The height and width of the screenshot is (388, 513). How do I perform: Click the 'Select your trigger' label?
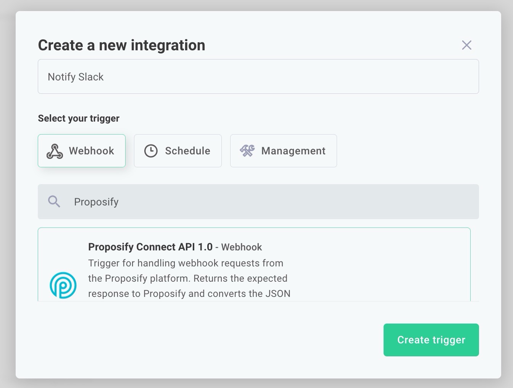(79, 119)
